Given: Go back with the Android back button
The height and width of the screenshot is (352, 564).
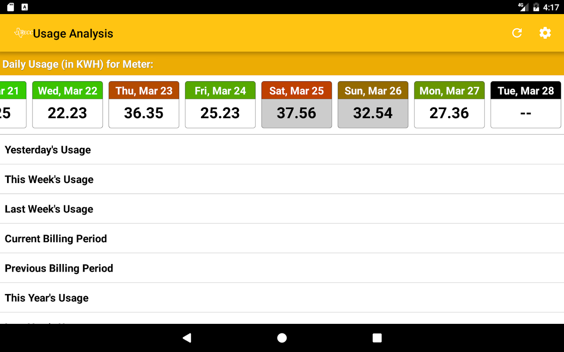Looking at the screenshot, I should tap(187, 338).
